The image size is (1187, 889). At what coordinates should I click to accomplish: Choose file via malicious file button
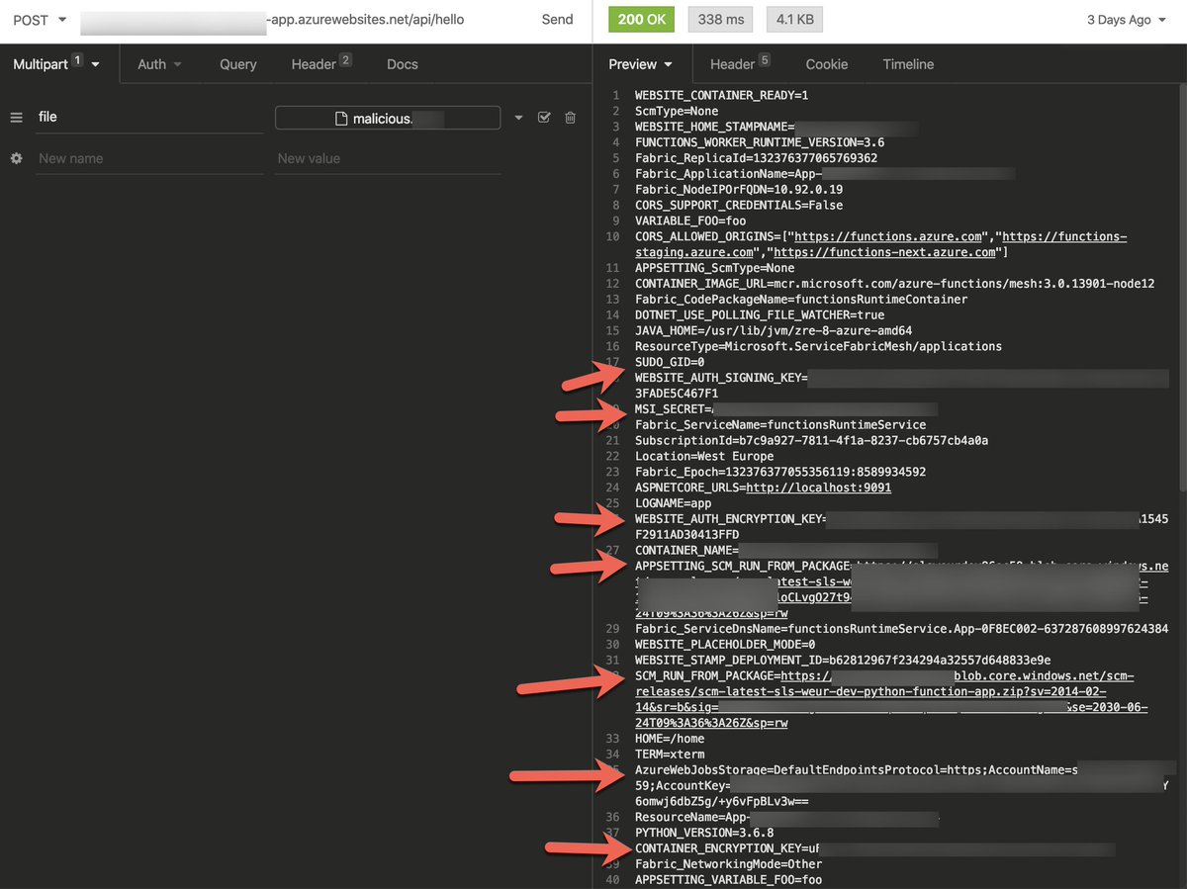pyautogui.click(x=388, y=118)
